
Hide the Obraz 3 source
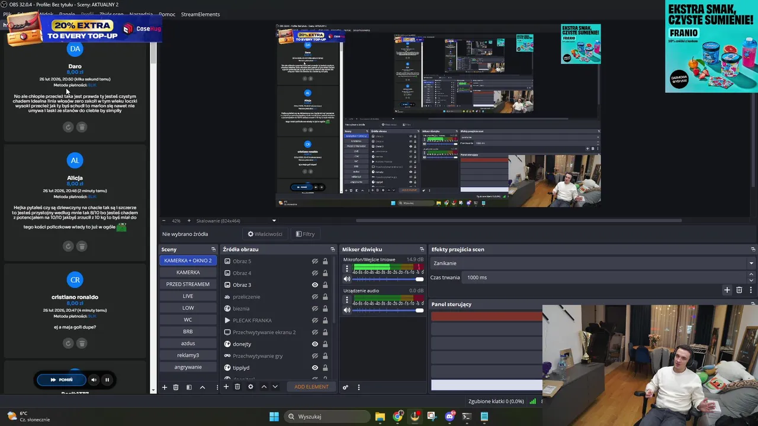(315, 285)
